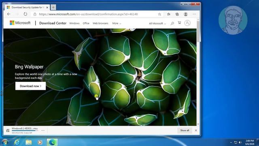The height and width of the screenshot is (146, 259).
Task: Add this page to favorites star
Action: (159, 14)
